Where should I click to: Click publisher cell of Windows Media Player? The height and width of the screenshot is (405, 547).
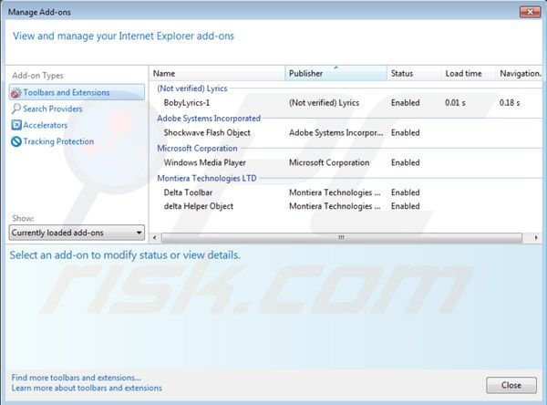329,162
